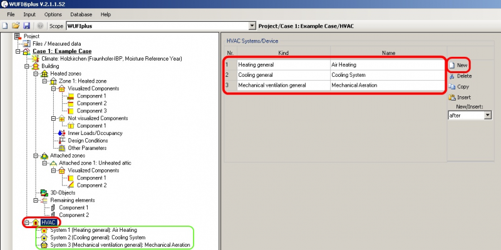
Task: Select System 1 Air Heating icon
Action: 44,230
